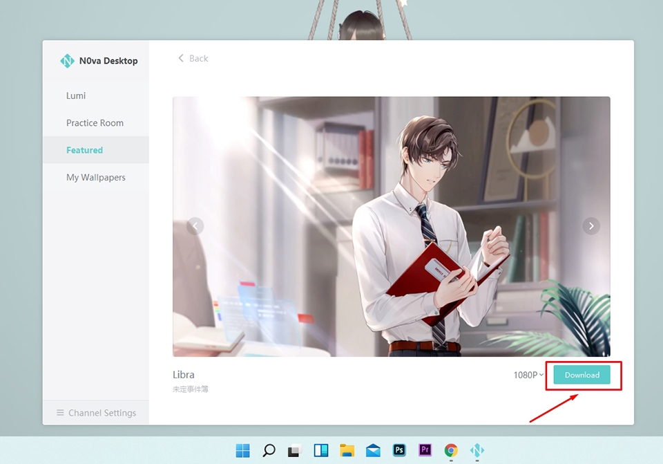663x464 pixels.
Task: Open Task View in the taskbar
Action: click(295, 450)
